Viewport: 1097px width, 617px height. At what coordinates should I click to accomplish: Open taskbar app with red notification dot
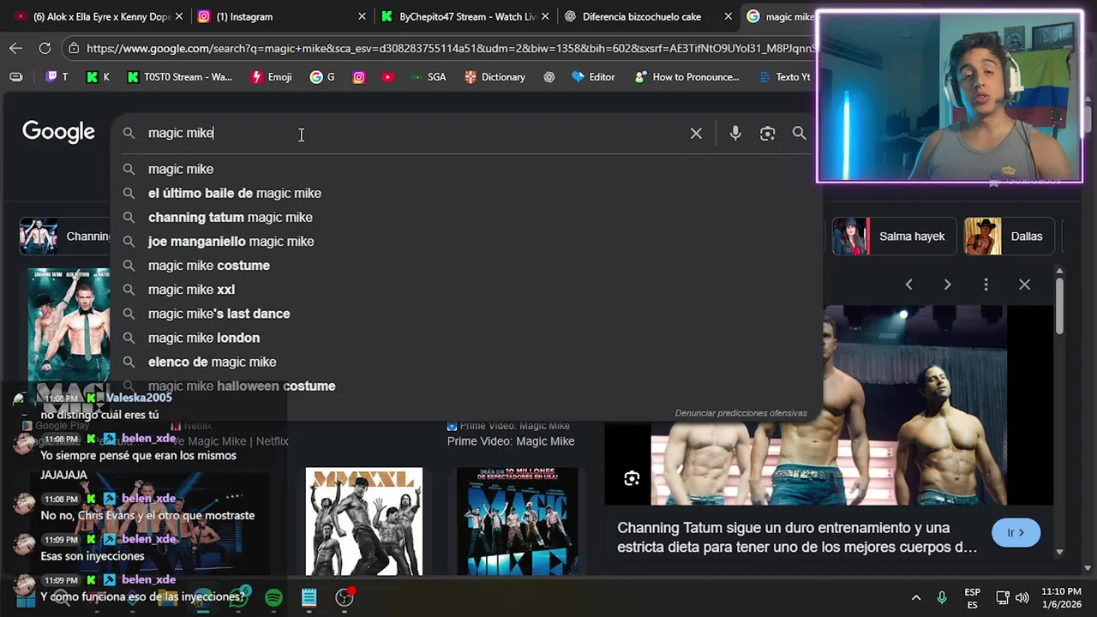pos(345,596)
